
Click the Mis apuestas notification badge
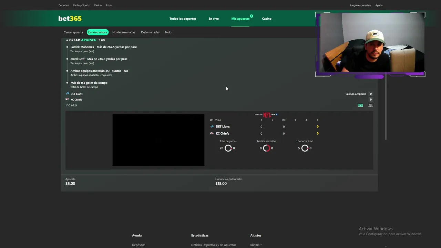point(252,16)
